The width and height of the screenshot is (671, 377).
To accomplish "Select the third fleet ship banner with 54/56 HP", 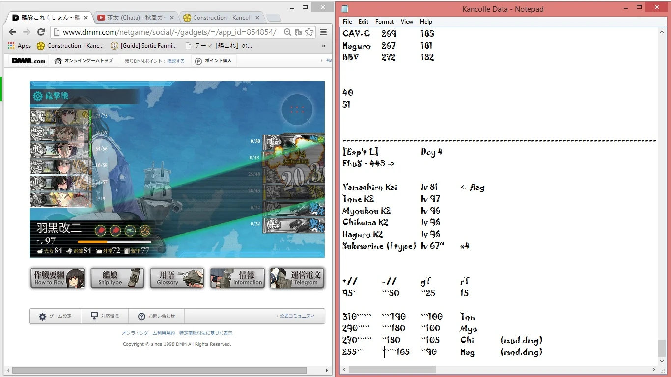I will 61,150.
